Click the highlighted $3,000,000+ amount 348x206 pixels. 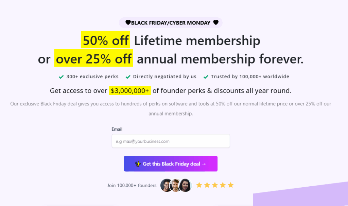130,91
